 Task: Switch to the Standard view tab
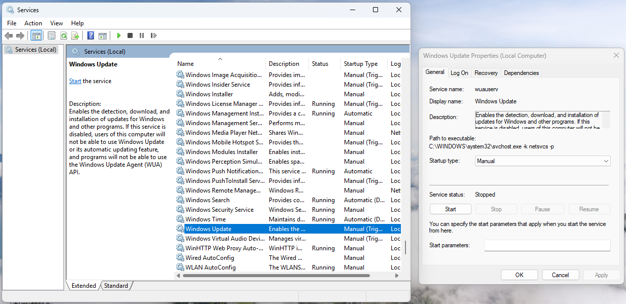116,286
